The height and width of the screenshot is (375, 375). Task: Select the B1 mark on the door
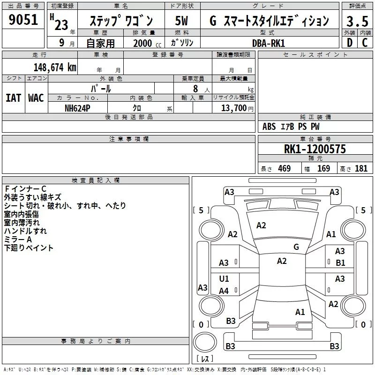[340, 263]
